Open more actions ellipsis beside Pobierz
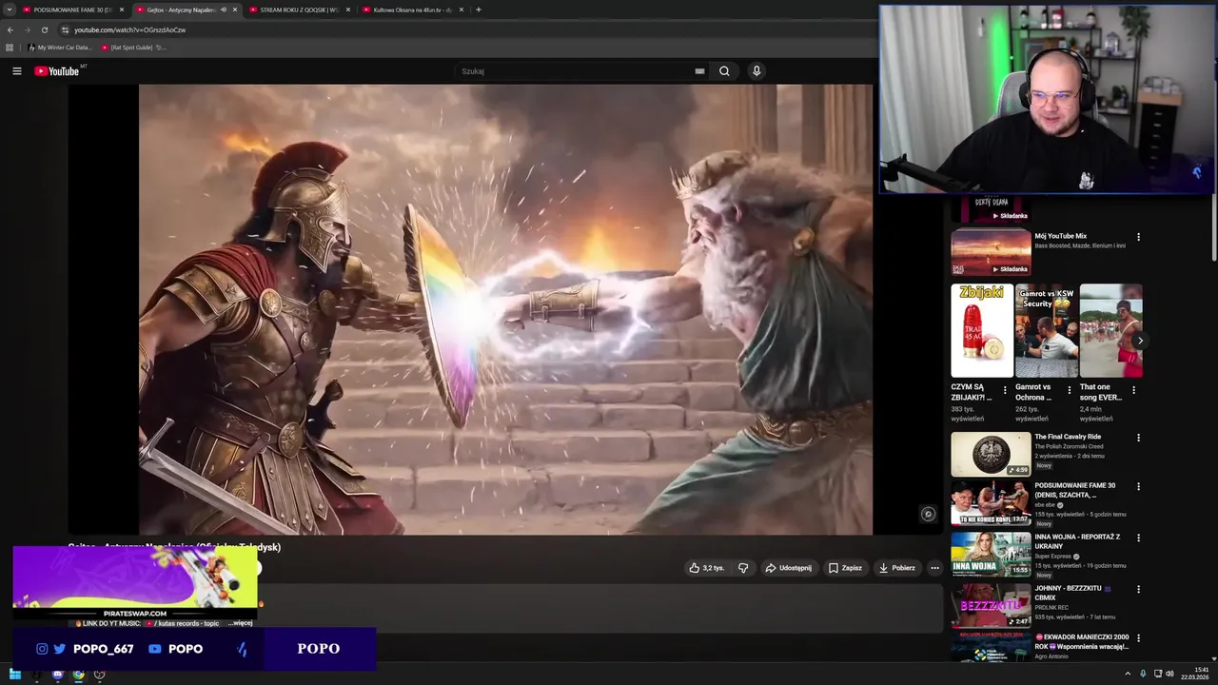Screen dimensions: 1218x685 [934, 568]
